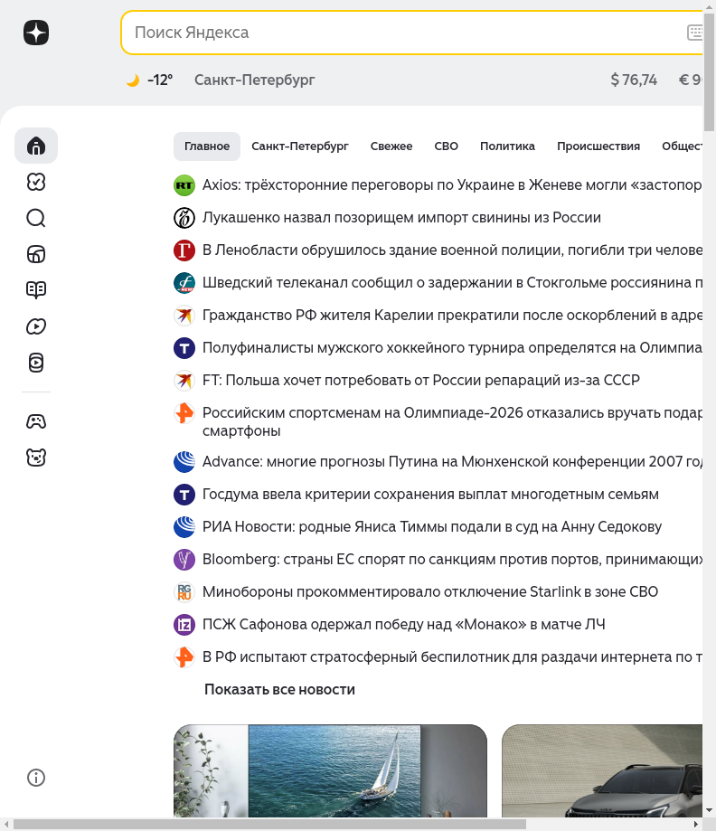716x831 pixels.
Task: Open the square play clips icon in the sidebar
Action: coord(36,363)
